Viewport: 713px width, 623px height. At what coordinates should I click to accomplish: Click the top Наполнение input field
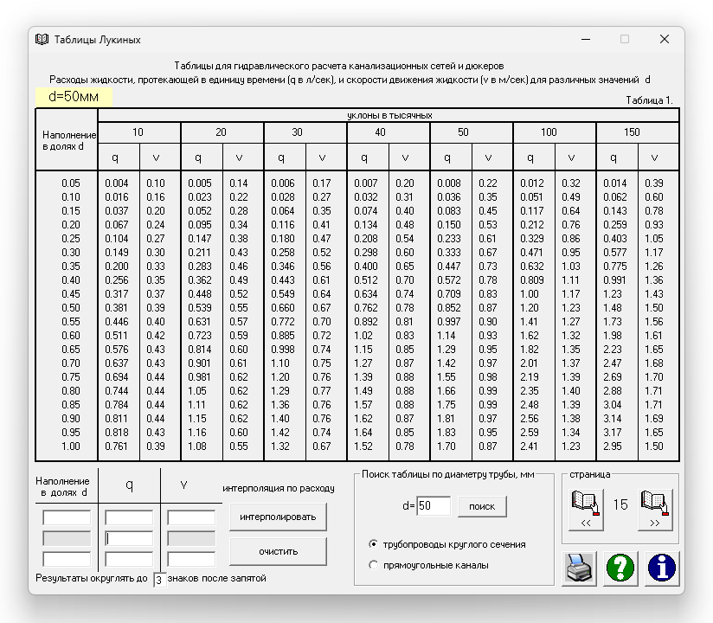pyautogui.click(x=67, y=517)
